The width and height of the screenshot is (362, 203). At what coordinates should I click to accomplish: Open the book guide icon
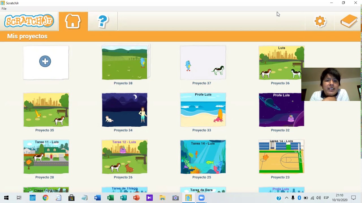[349, 21]
